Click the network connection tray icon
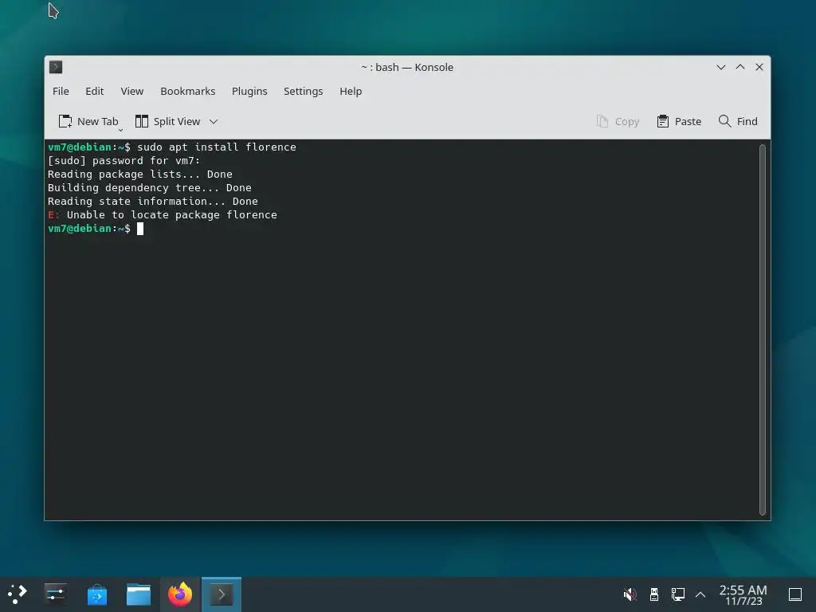Screen dimensions: 816x612 (677, 594)
